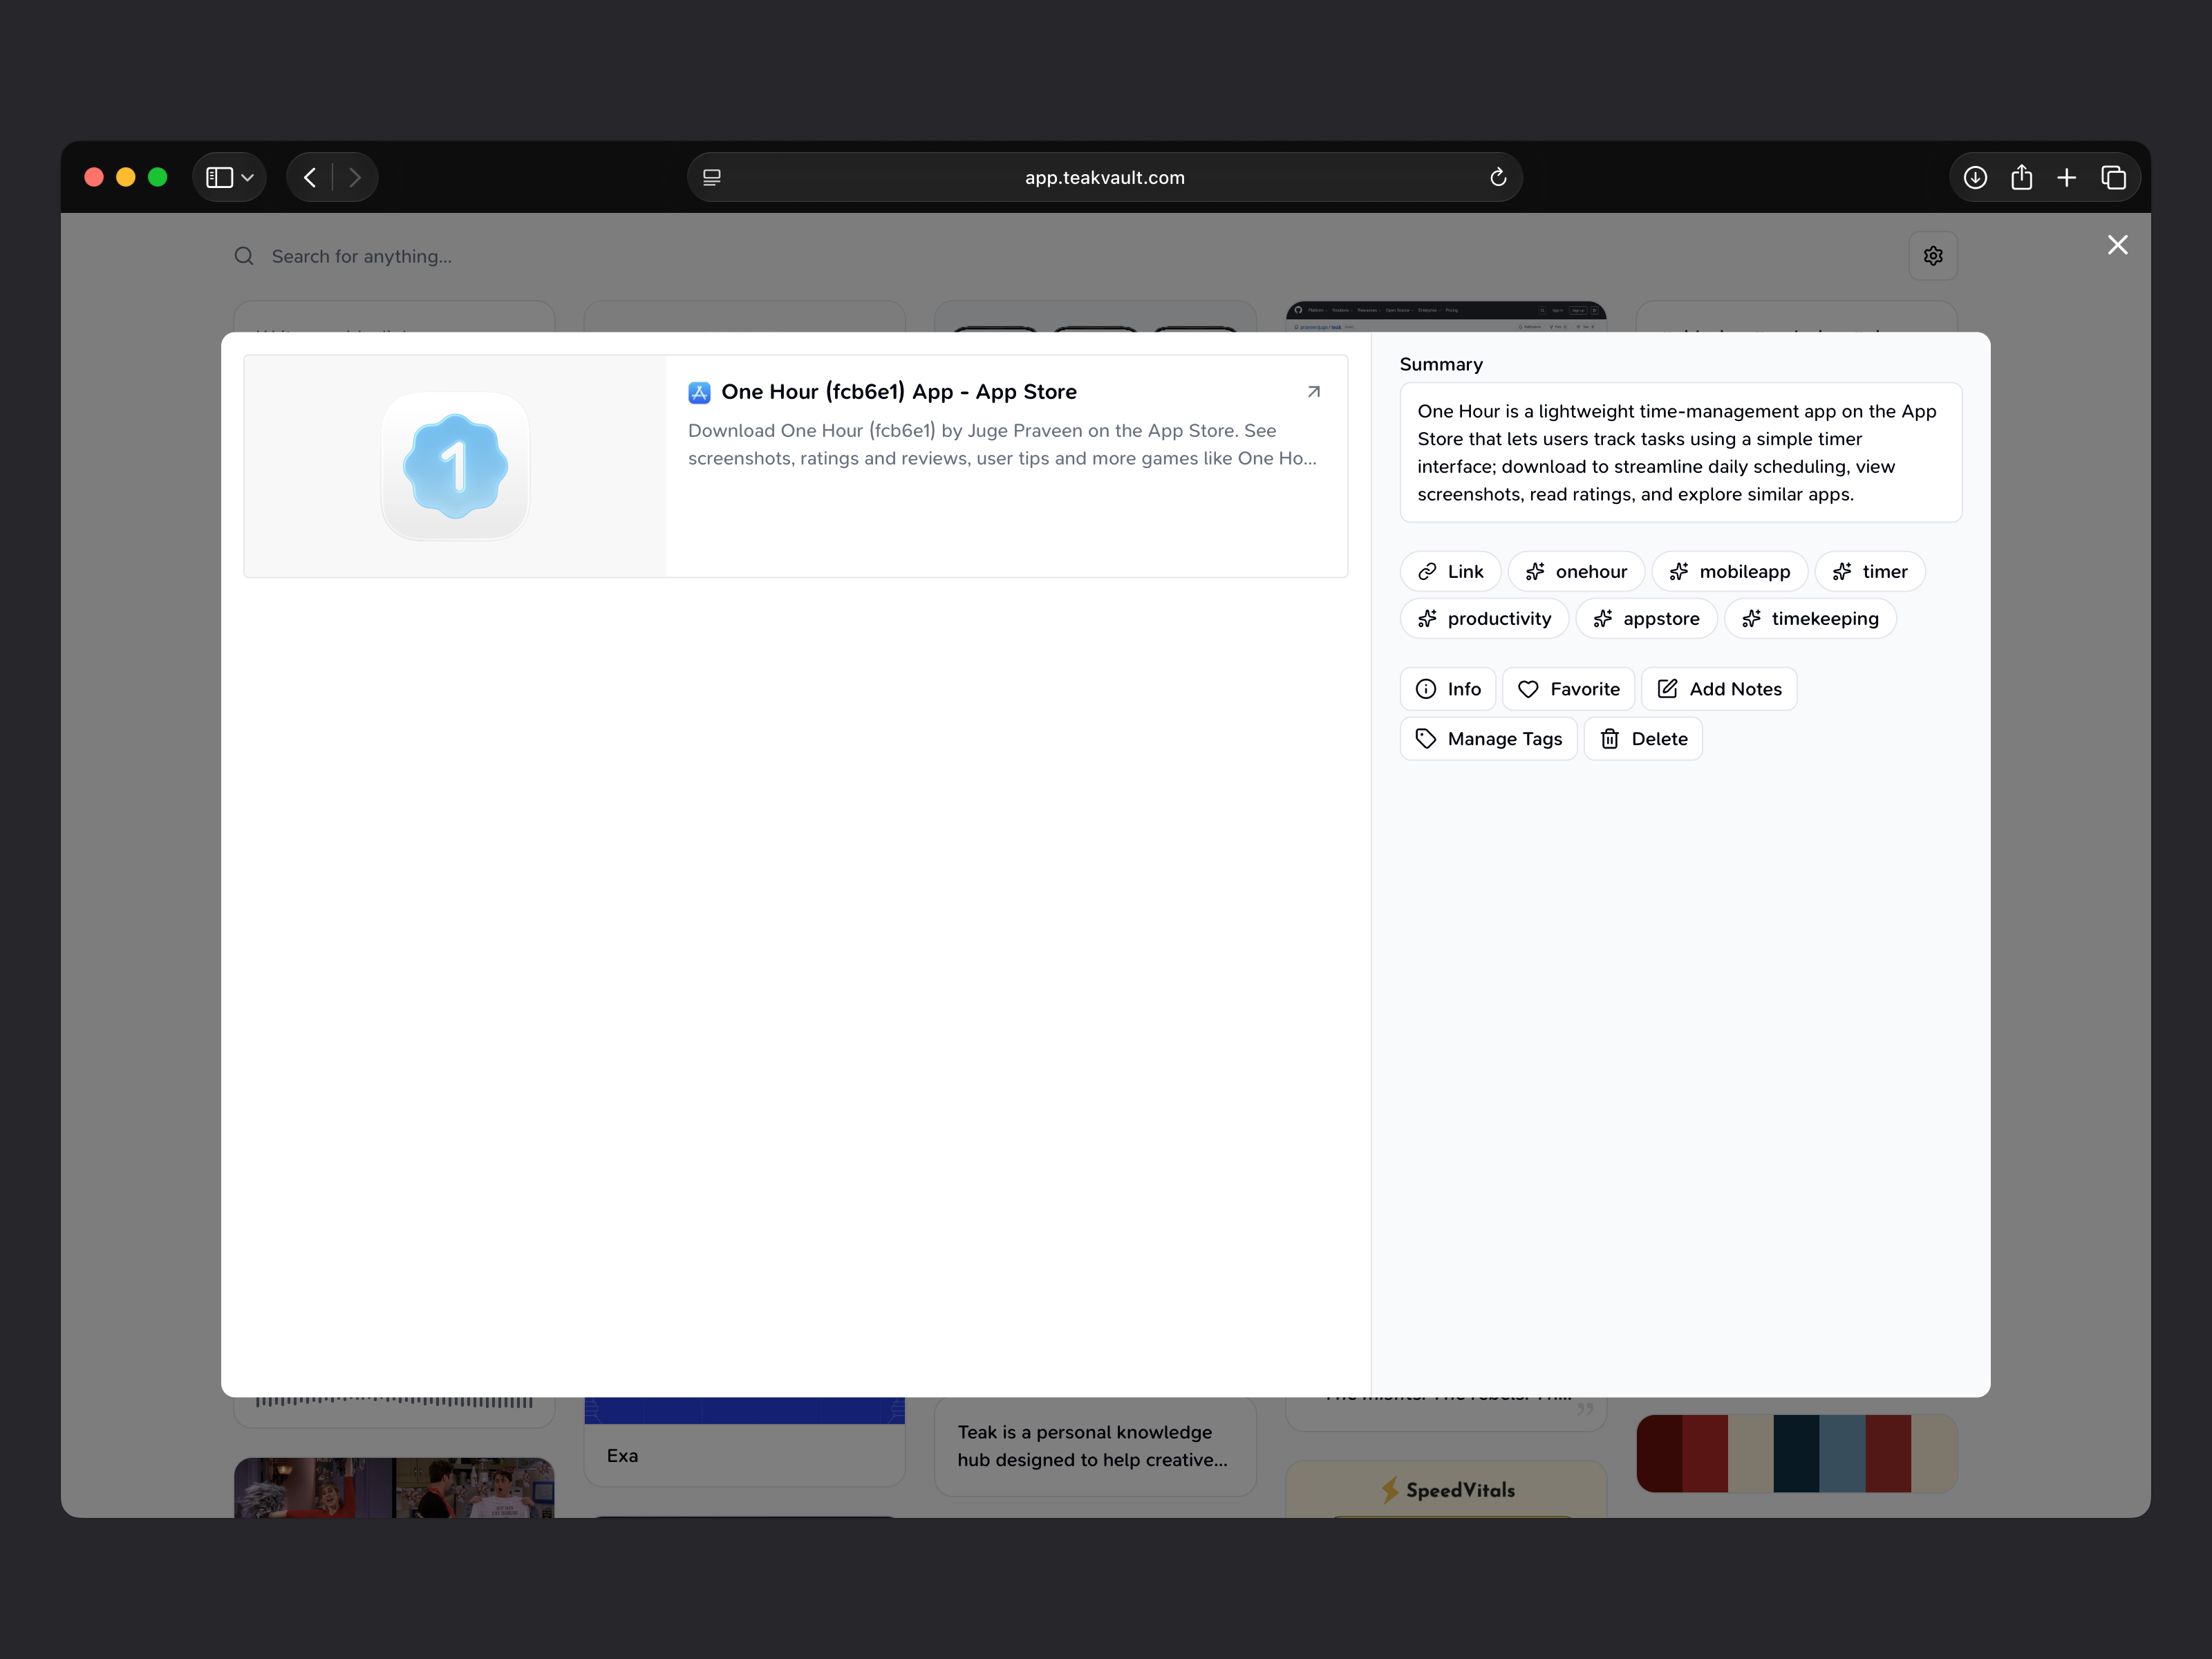Click the page reader icon in address bar

coord(712,177)
